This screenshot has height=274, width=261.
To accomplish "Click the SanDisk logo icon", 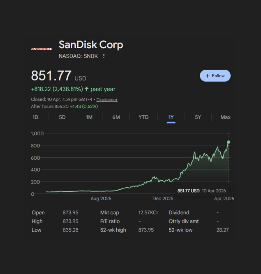I will [41, 49].
